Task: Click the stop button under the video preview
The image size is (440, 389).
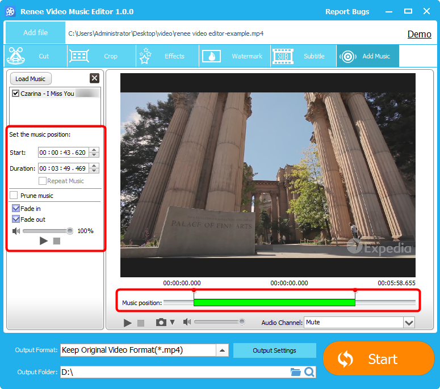Action: click(x=141, y=323)
